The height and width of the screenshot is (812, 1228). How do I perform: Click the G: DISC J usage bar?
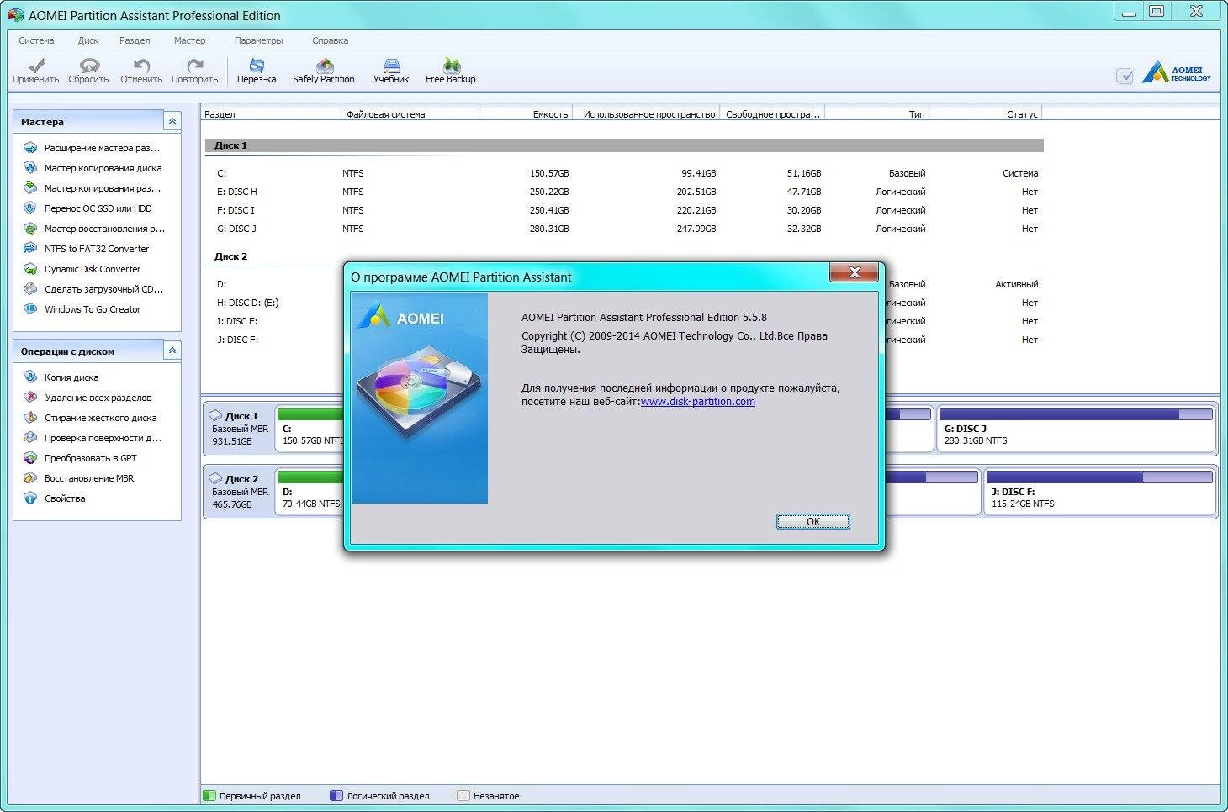coord(1076,414)
